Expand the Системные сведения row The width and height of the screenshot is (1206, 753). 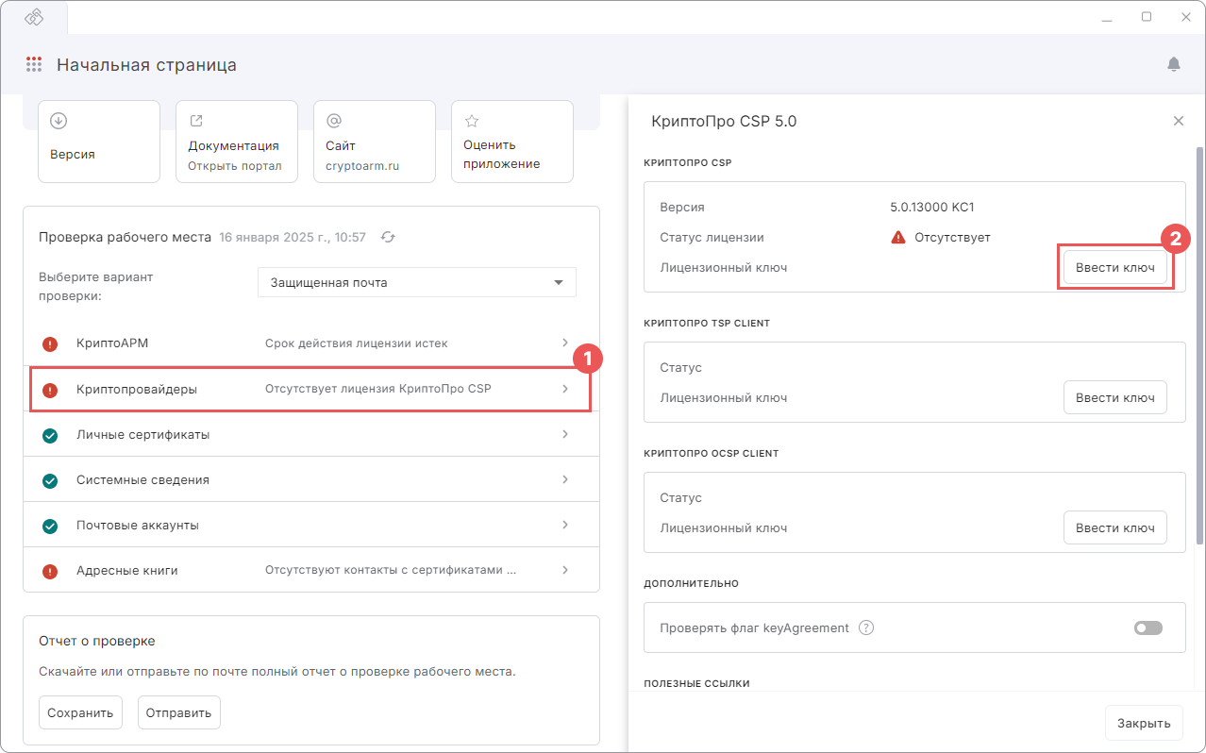point(311,479)
